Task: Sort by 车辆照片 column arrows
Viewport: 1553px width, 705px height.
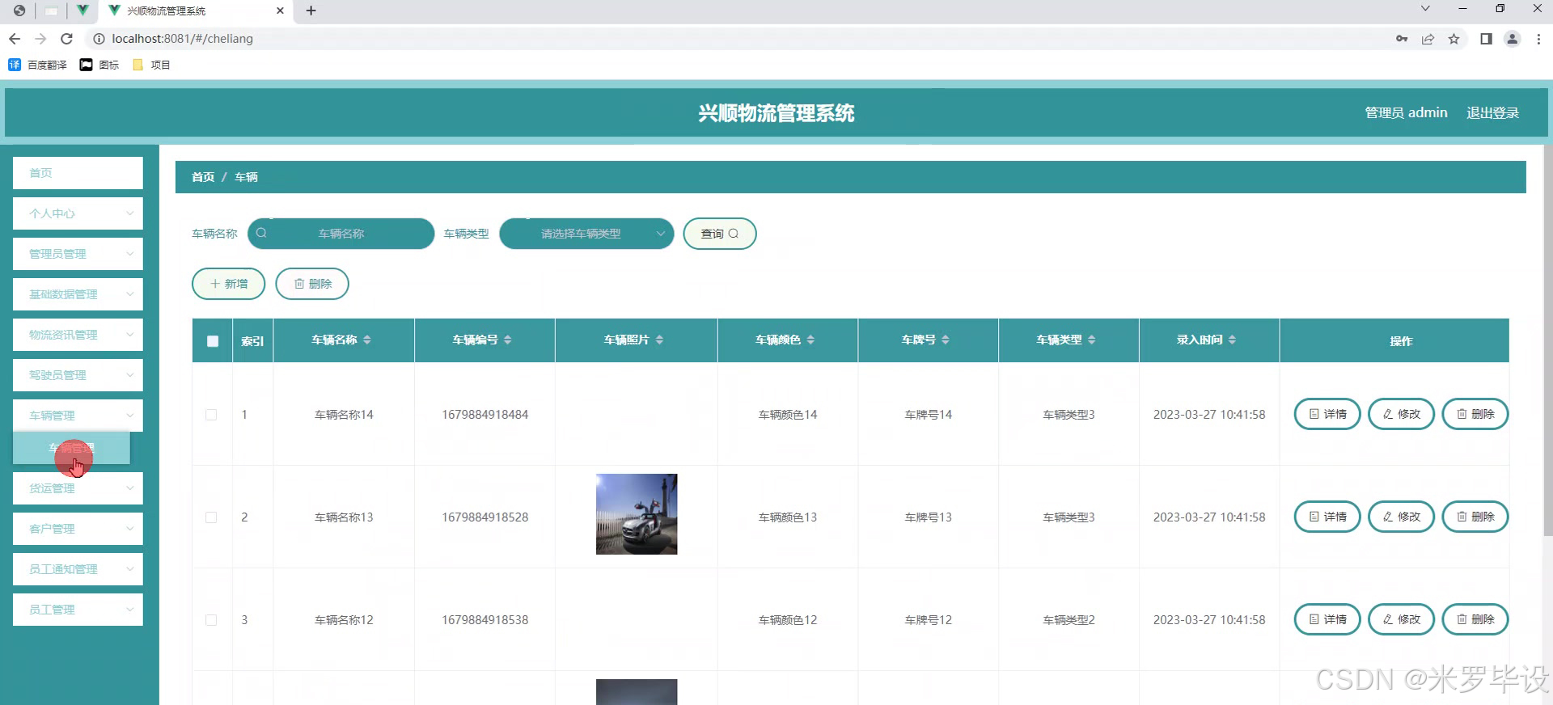Action: click(x=659, y=340)
